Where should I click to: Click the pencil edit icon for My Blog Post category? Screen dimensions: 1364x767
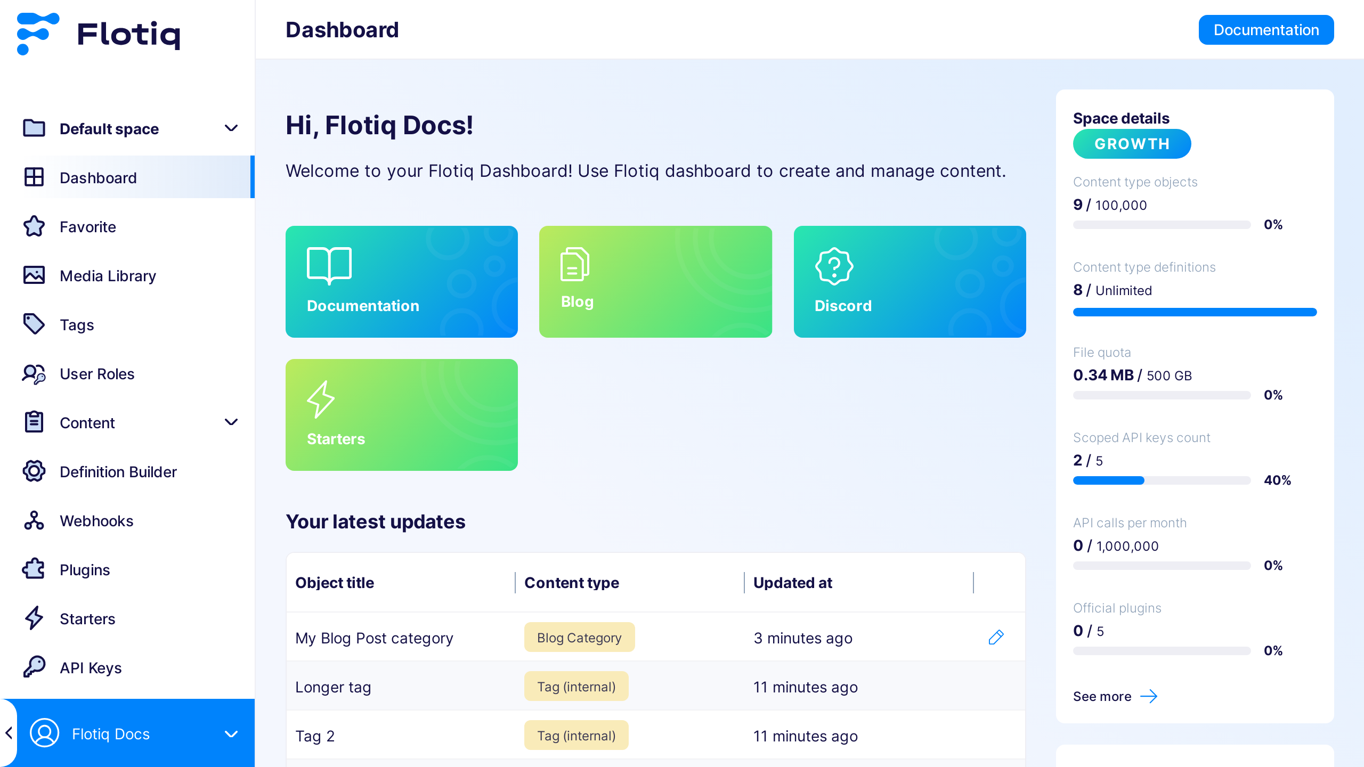[x=996, y=638]
